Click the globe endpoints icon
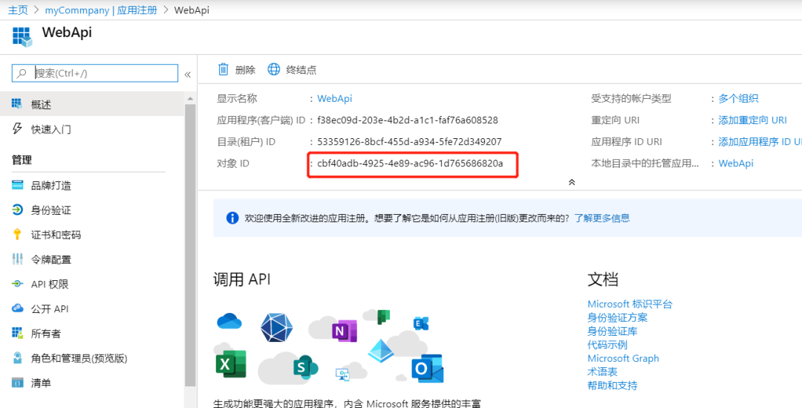 pyautogui.click(x=274, y=70)
